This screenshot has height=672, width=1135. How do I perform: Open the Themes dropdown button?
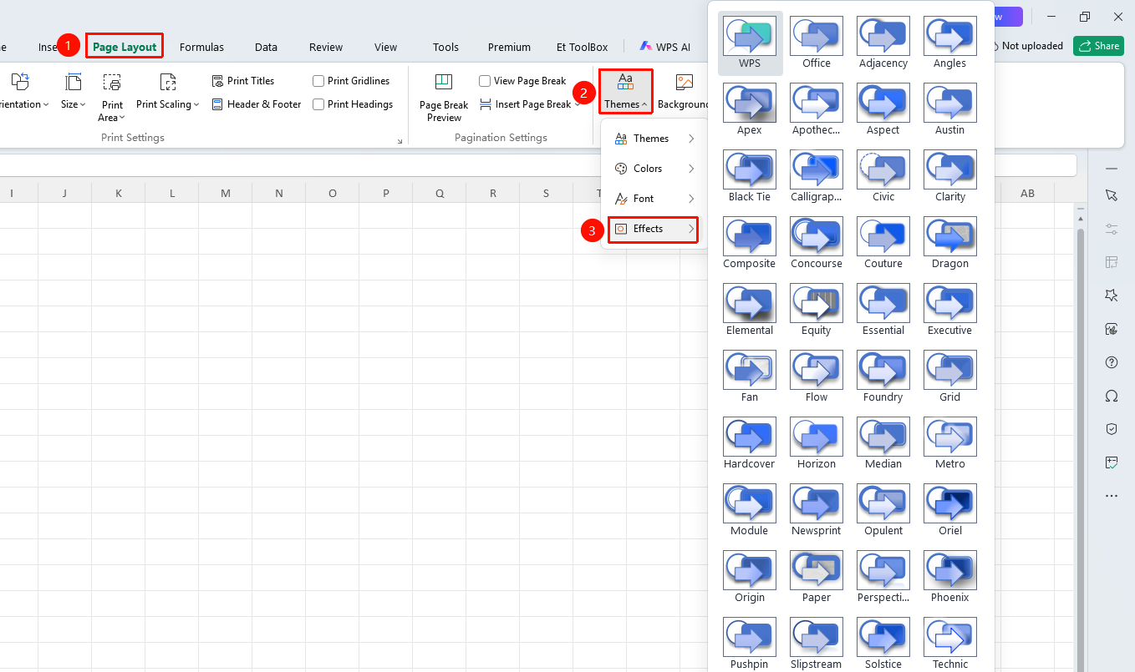pyautogui.click(x=625, y=91)
